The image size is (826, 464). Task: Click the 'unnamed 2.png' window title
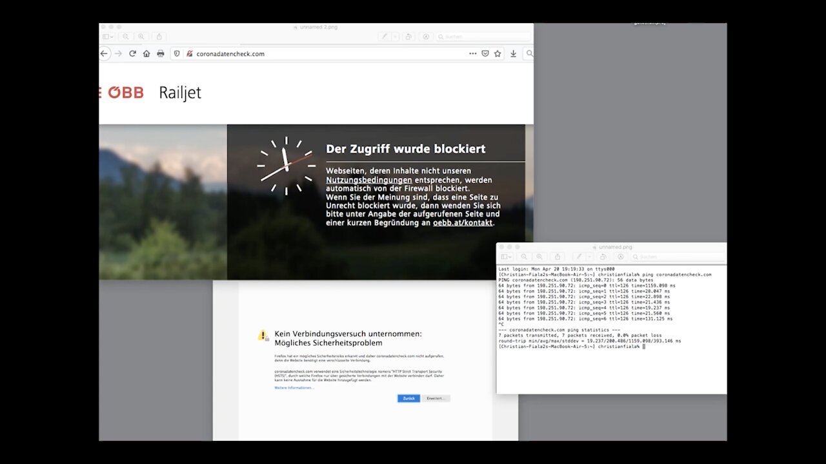tap(319, 27)
